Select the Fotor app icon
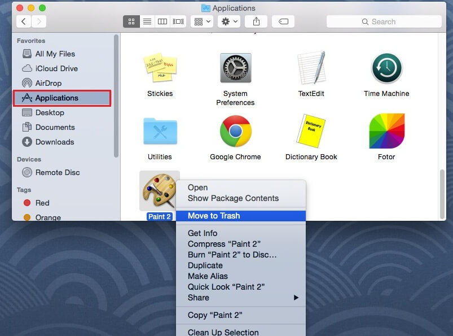The width and height of the screenshot is (453, 336). tap(386, 131)
